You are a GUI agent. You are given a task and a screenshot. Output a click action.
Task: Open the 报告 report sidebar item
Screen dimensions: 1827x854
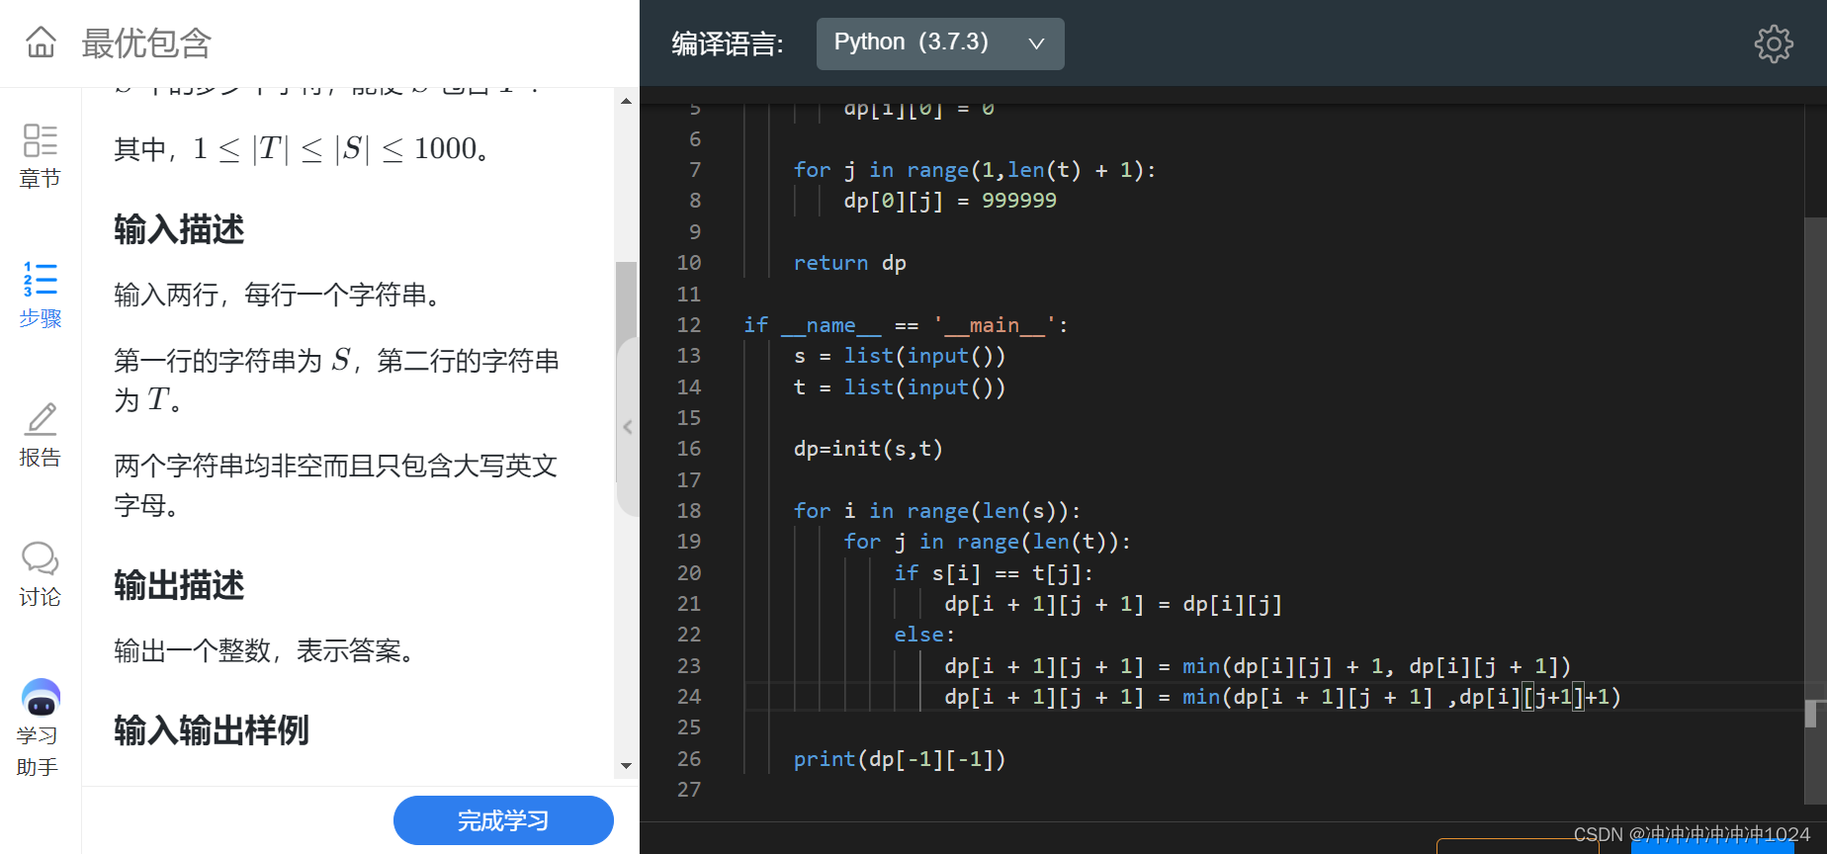[x=41, y=435]
